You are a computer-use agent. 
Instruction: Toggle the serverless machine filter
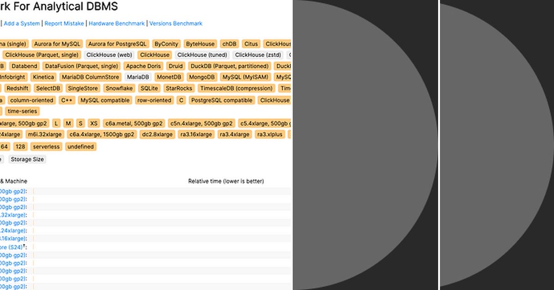(x=46, y=146)
